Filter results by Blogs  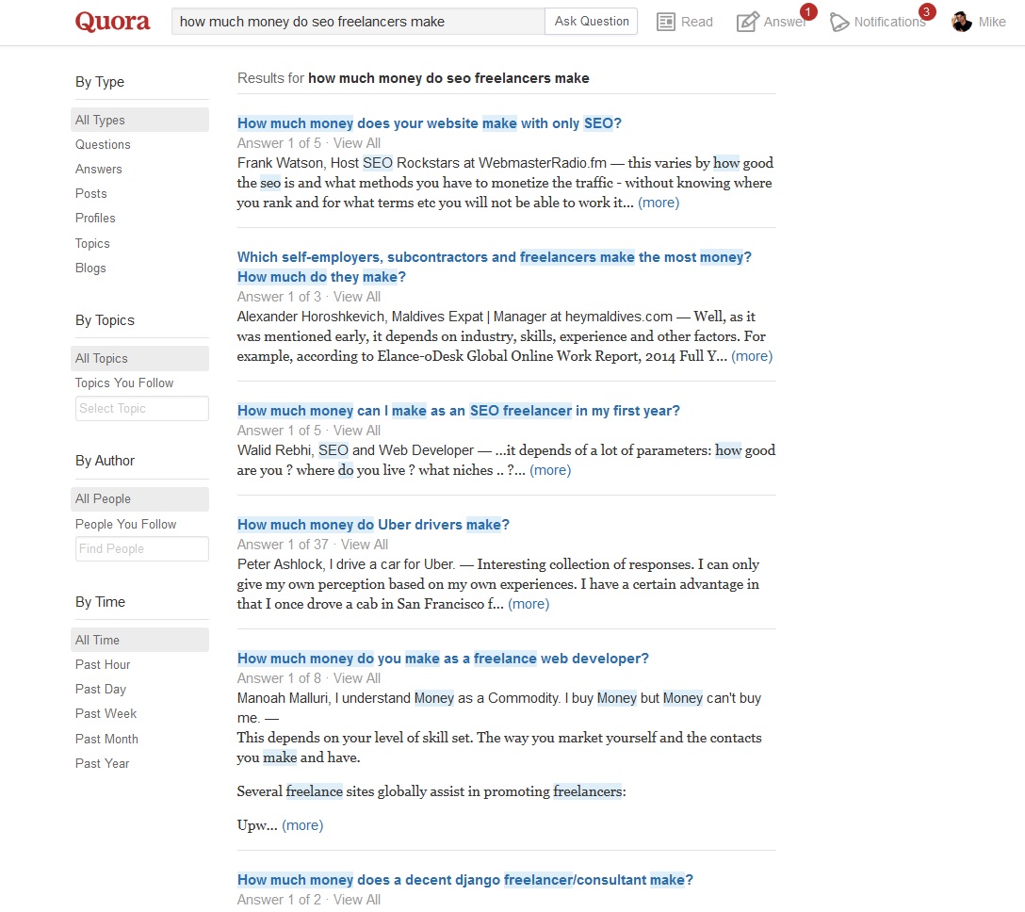click(x=90, y=269)
